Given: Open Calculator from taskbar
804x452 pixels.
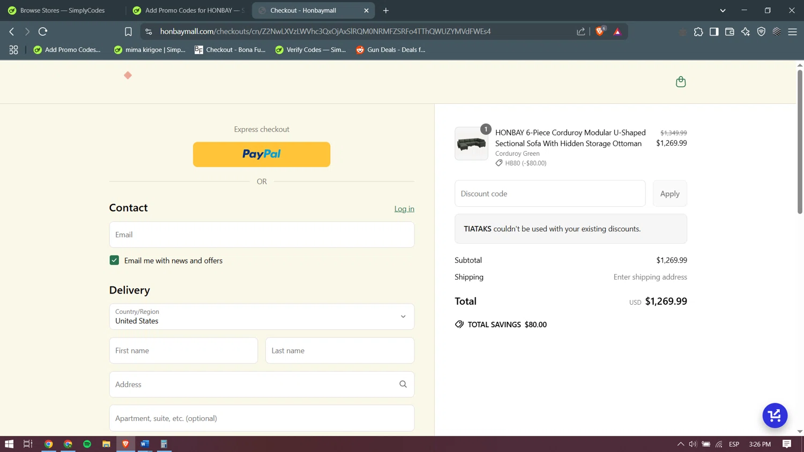Looking at the screenshot, I should point(164,444).
